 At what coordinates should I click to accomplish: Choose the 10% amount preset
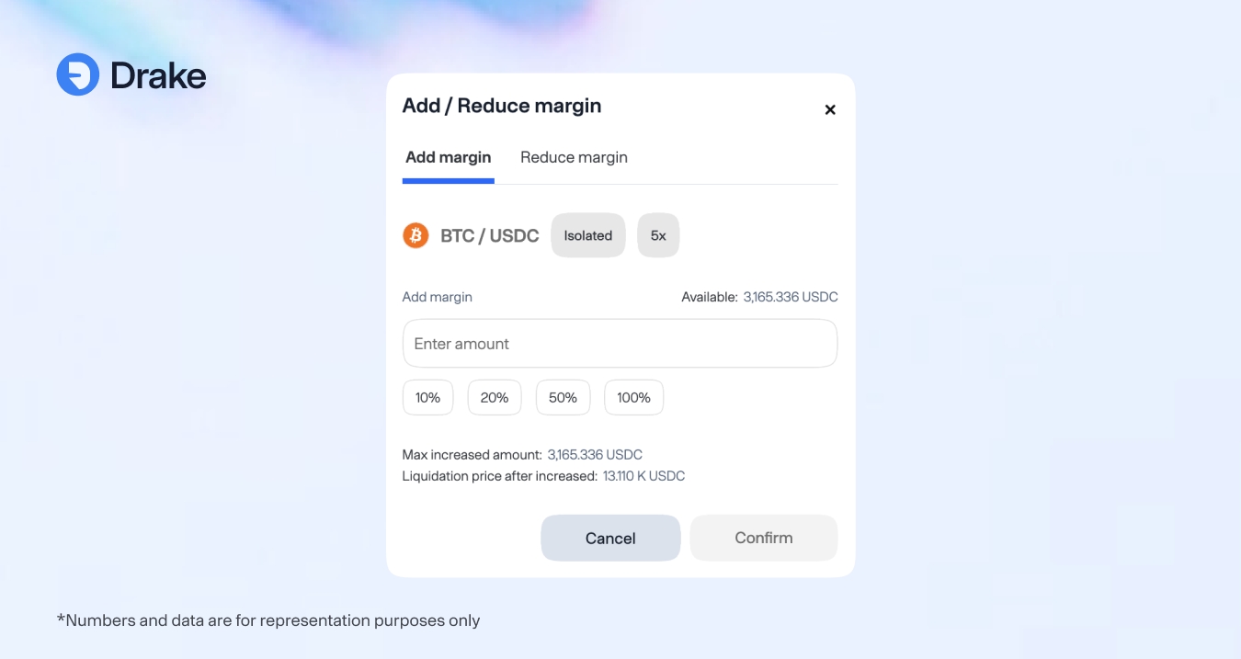coord(427,398)
